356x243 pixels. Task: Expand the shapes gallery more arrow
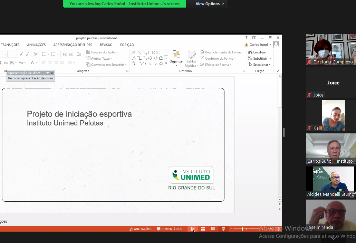(x=166, y=64)
